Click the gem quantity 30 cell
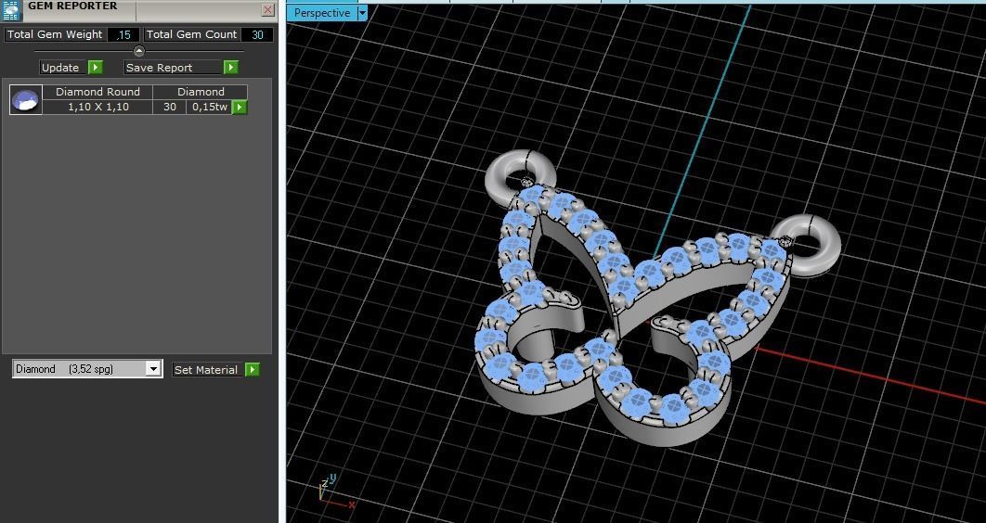 (170, 108)
